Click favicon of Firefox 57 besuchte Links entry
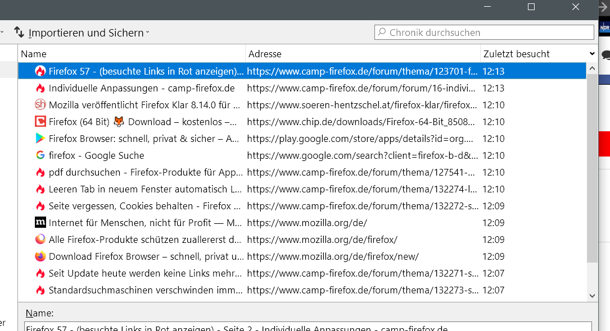Viewport: 610px width, 331px height. pos(40,71)
